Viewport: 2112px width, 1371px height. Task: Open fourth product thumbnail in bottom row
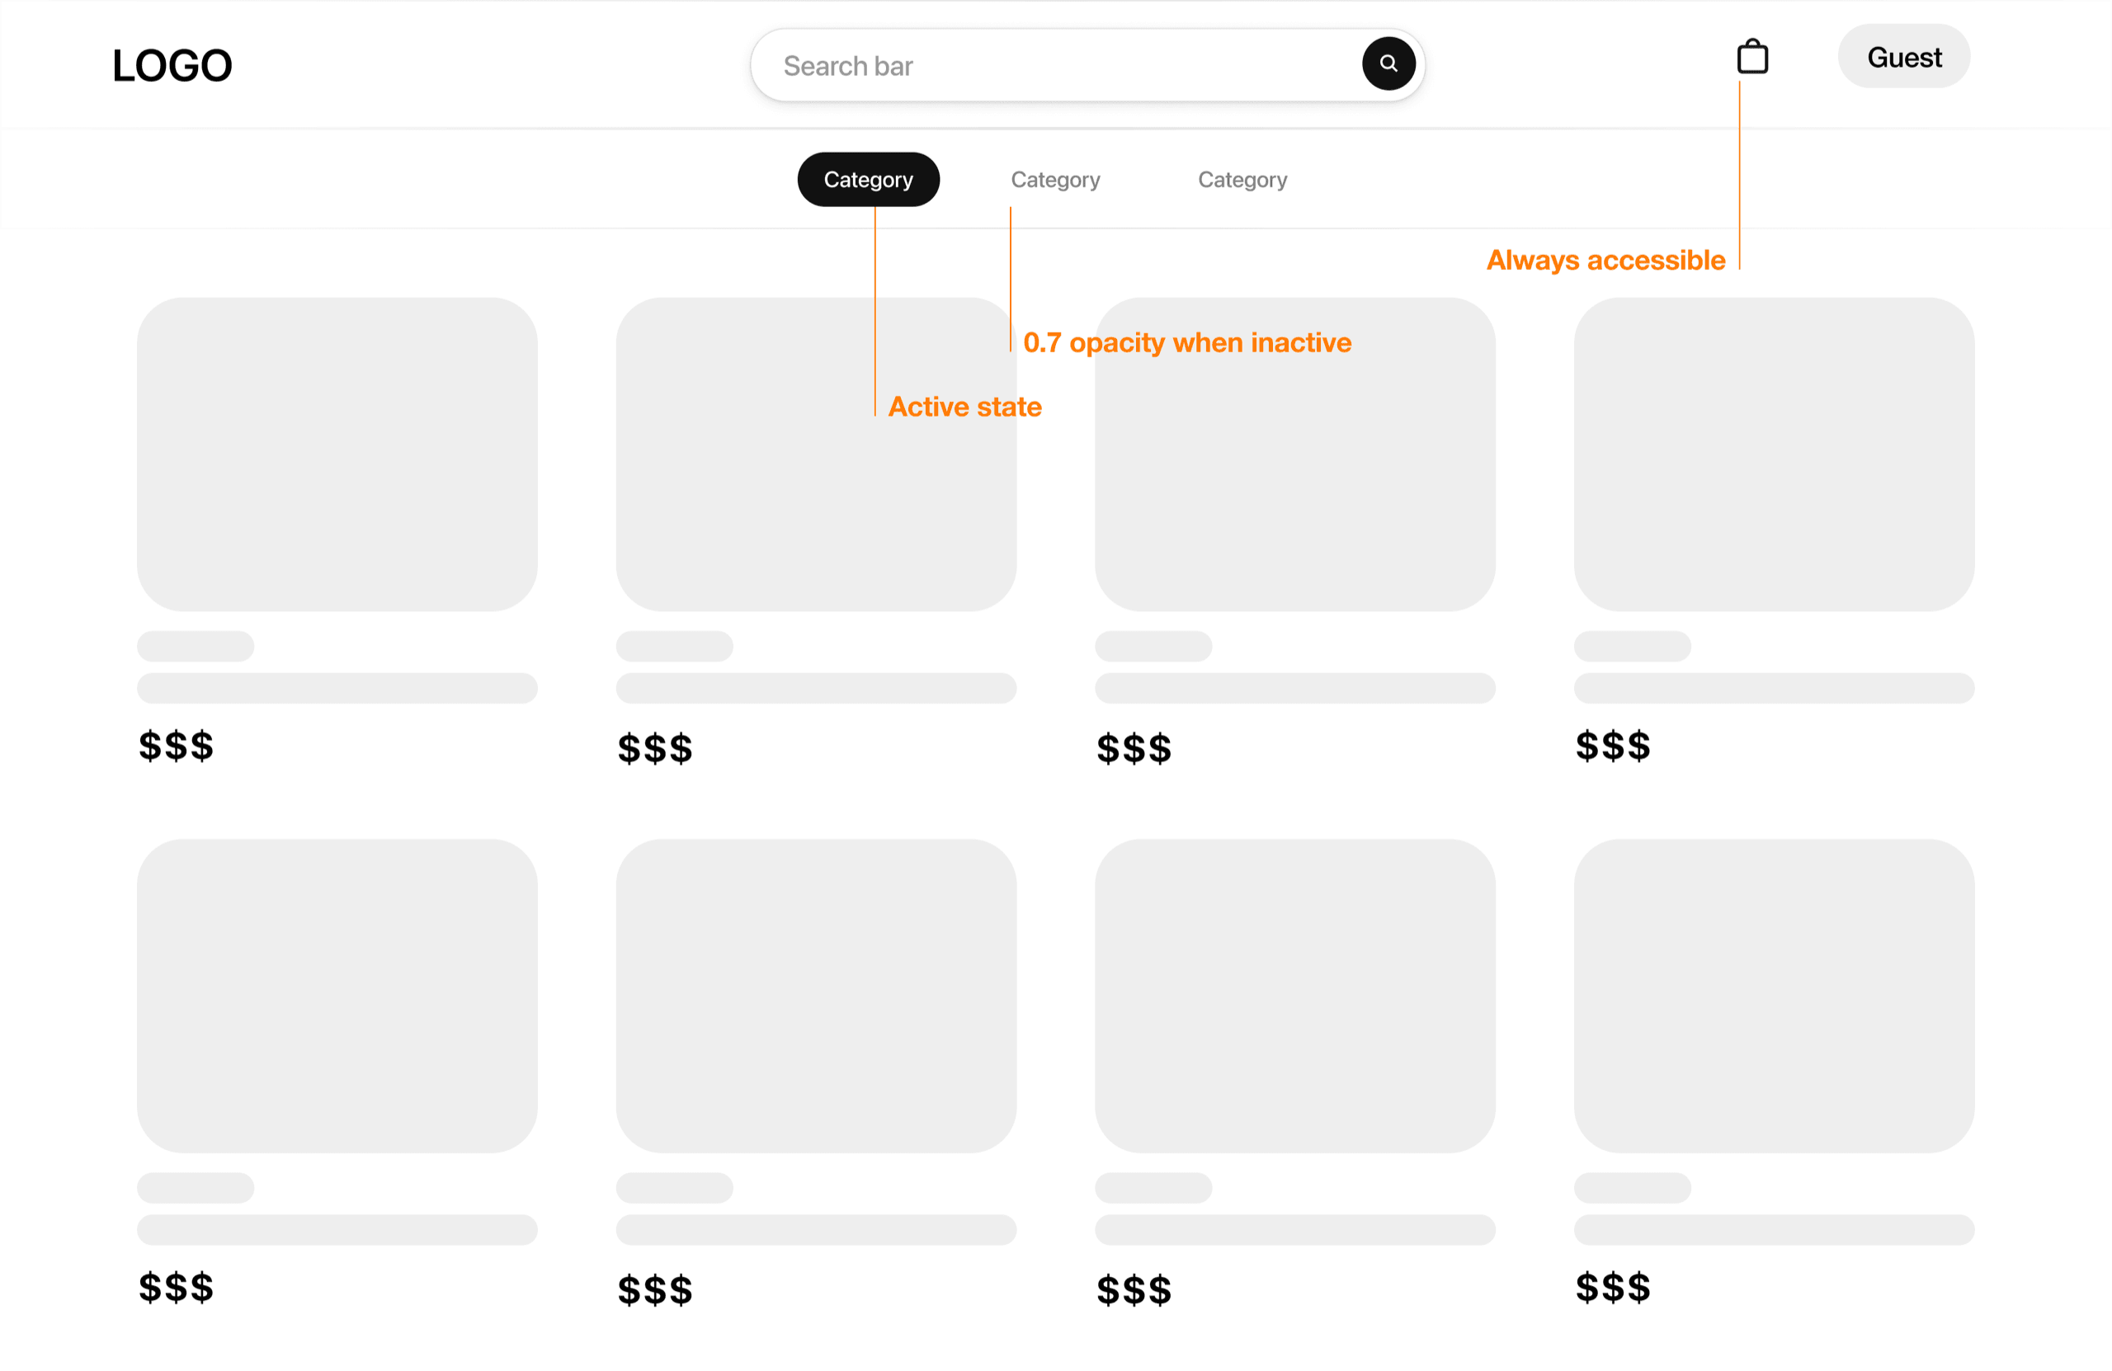click(x=1775, y=996)
